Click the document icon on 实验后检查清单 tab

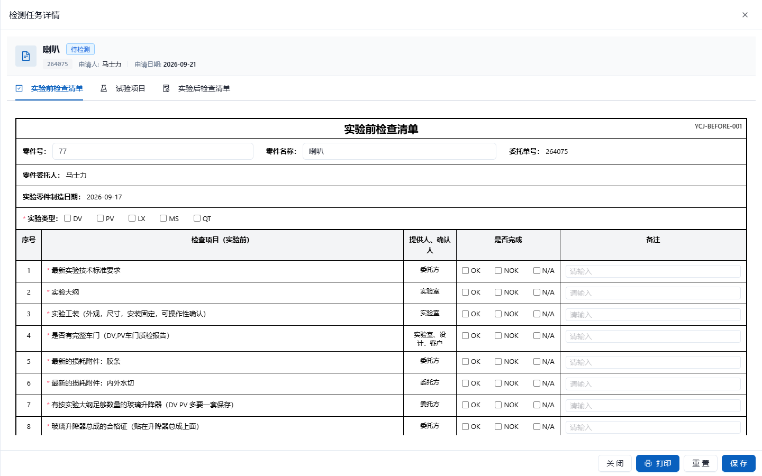(x=166, y=88)
